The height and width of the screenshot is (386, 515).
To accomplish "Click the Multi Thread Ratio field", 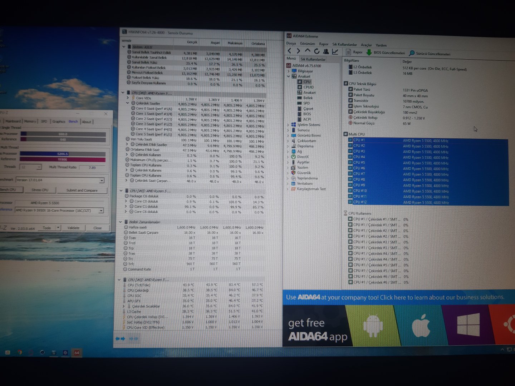I will 92,167.
